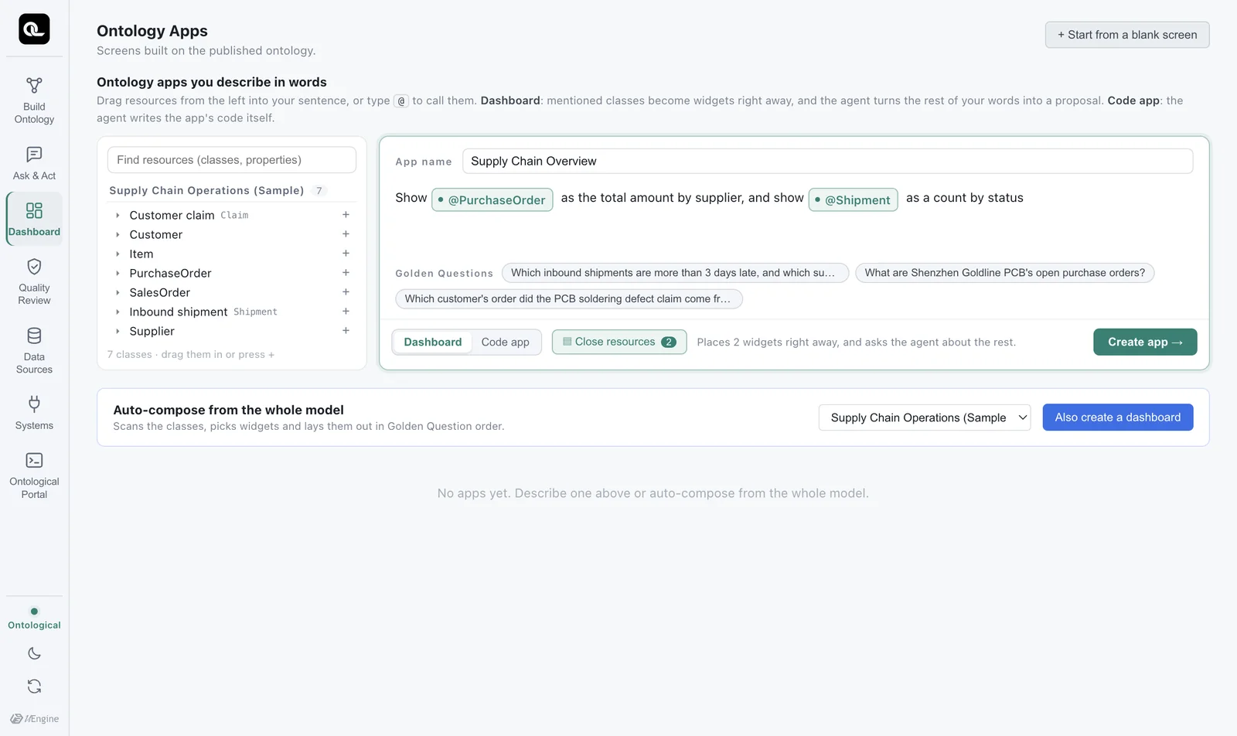Image resolution: width=1237 pixels, height=736 pixels.
Task: Expand the SalesOrder tree row
Action: coord(118,293)
